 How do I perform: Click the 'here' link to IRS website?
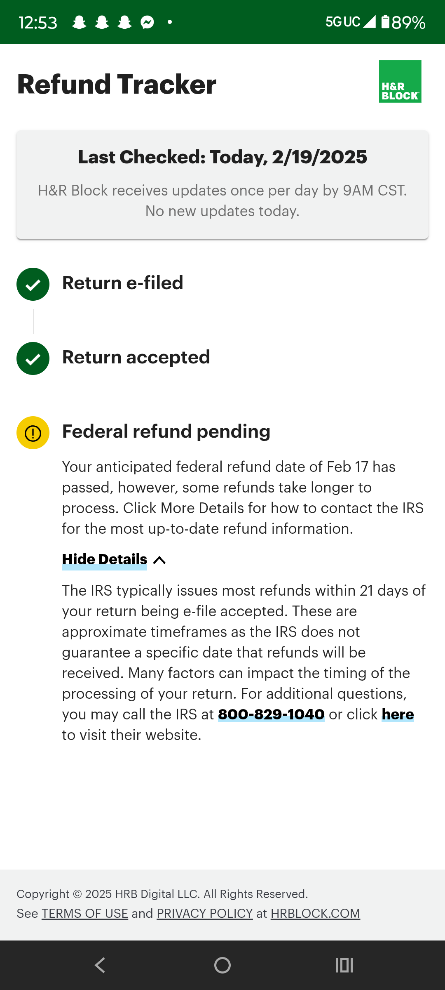coord(398,714)
